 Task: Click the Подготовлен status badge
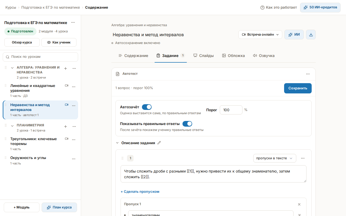[x=20, y=31]
